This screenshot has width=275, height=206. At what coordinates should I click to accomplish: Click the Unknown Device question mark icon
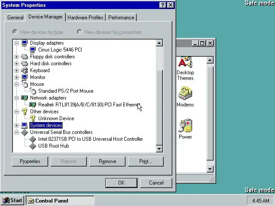coord(33,118)
